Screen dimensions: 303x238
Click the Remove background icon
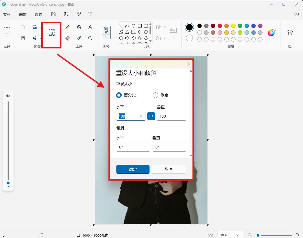click(x=23, y=38)
